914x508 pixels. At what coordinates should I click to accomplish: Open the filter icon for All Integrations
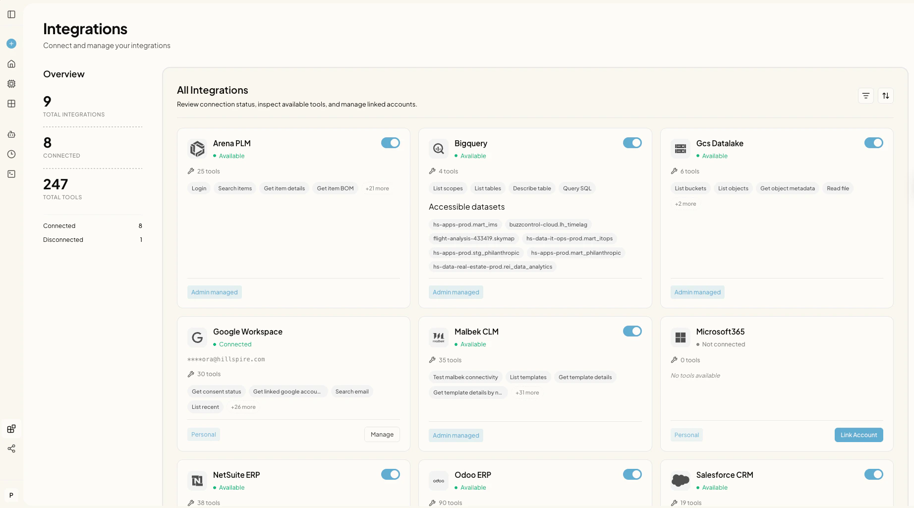tap(866, 96)
